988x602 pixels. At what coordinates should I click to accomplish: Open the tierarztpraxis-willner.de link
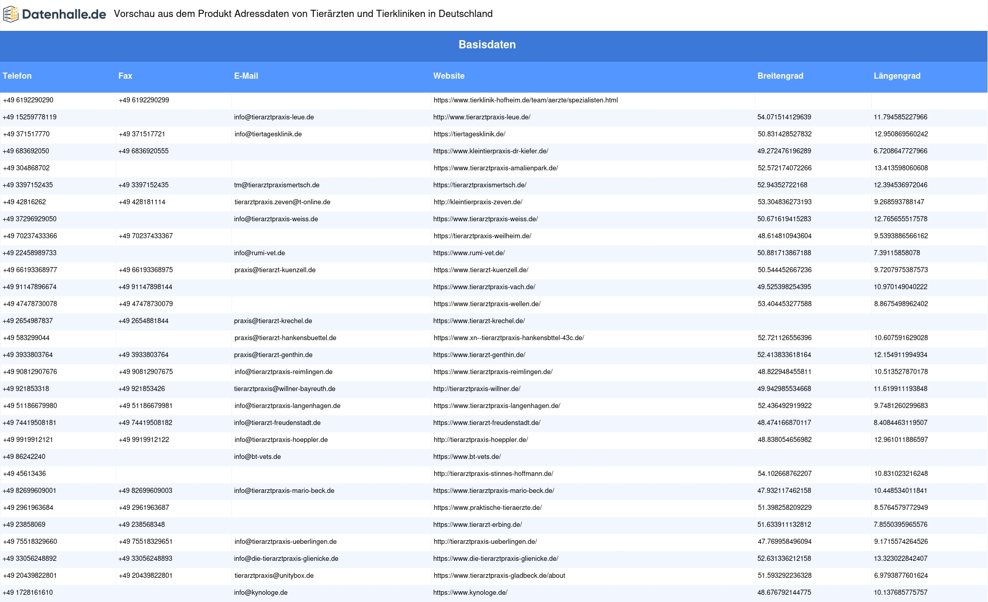[477, 389]
